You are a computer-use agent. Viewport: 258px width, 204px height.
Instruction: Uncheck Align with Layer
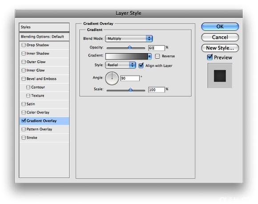tap(141, 65)
